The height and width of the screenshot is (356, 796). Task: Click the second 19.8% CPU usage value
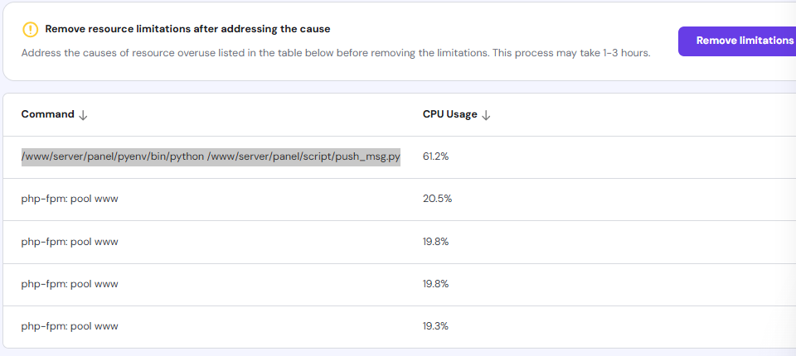point(436,284)
